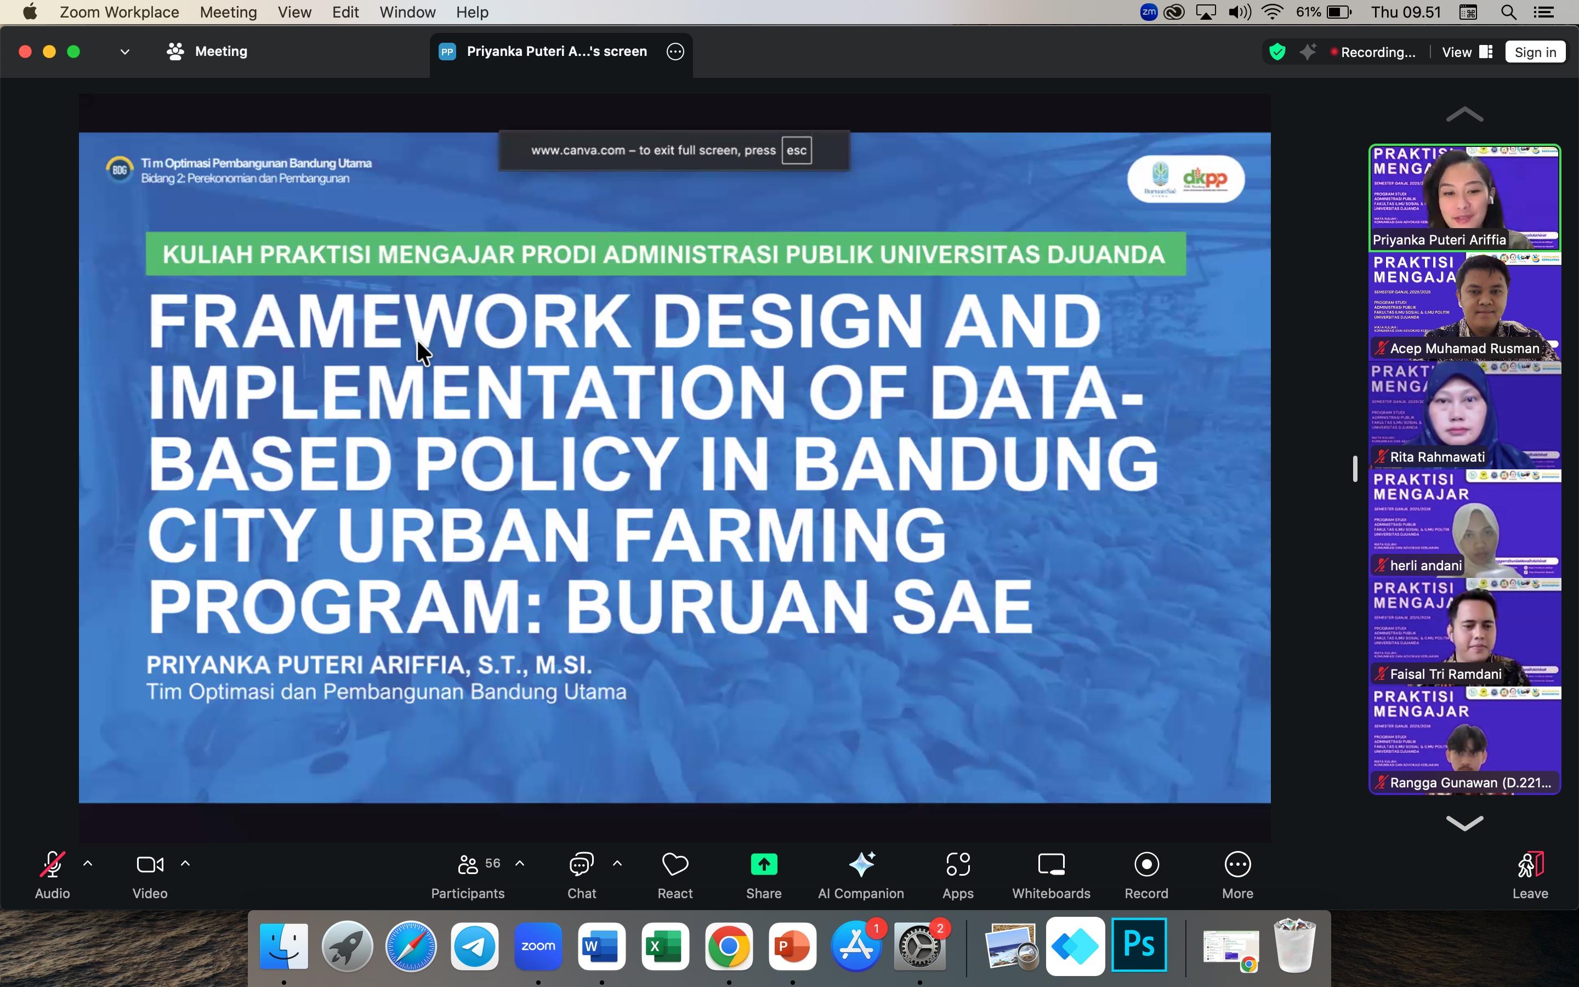The image size is (1579, 987).
Task: Select the Meeting tab
Action: coord(207,52)
